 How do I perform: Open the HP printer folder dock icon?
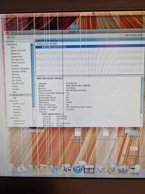point(123,169)
